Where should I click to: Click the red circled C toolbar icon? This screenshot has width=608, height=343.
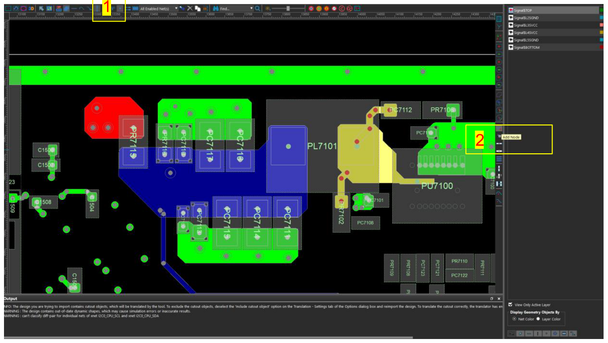pos(342,8)
